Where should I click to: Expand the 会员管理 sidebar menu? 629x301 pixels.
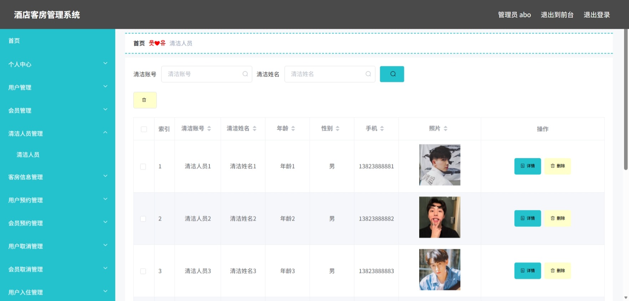tap(57, 111)
